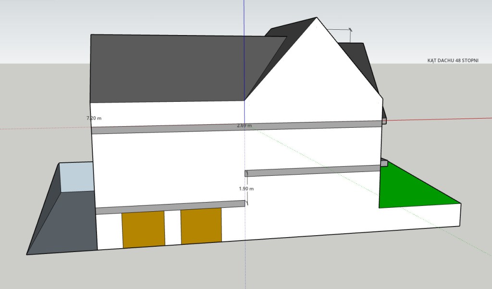Select the 7.20 m dimension label
The image size is (492, 289).
click(94, 118)
